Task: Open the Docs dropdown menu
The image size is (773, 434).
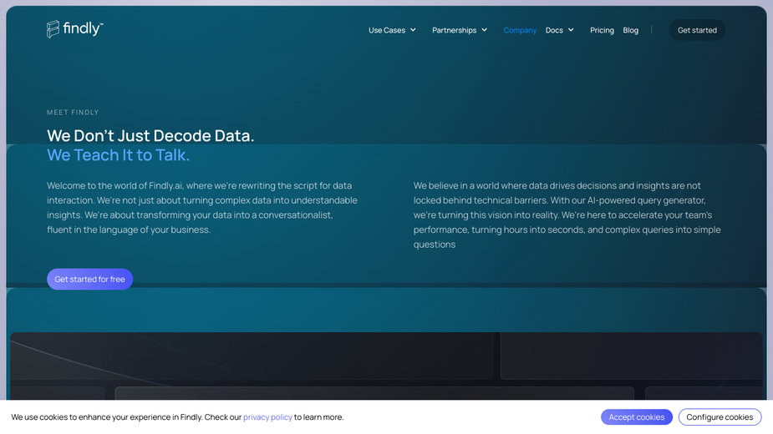Action: pyautogui.click(x=560, y=30)
